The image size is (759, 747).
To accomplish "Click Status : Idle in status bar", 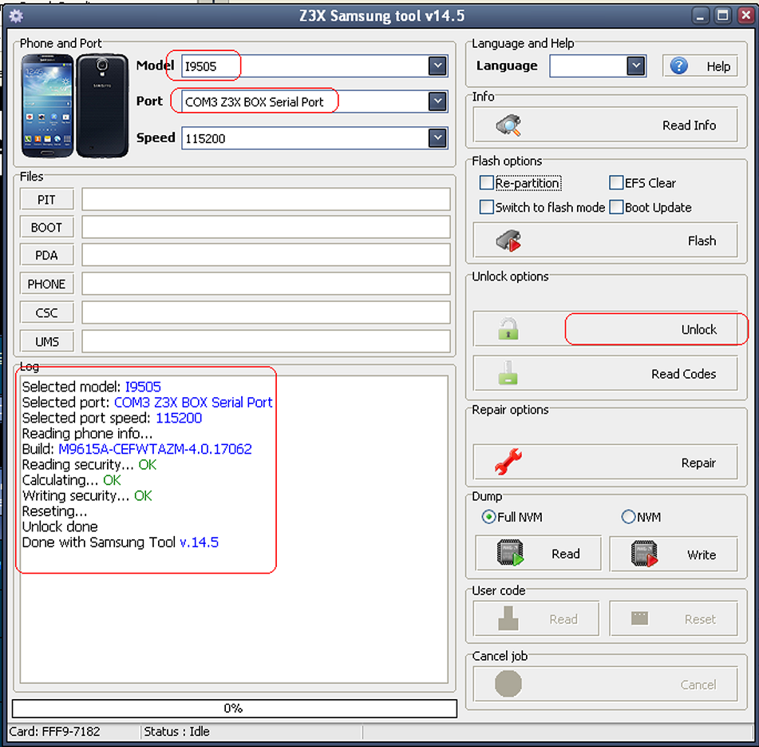I will click(176, 732).
